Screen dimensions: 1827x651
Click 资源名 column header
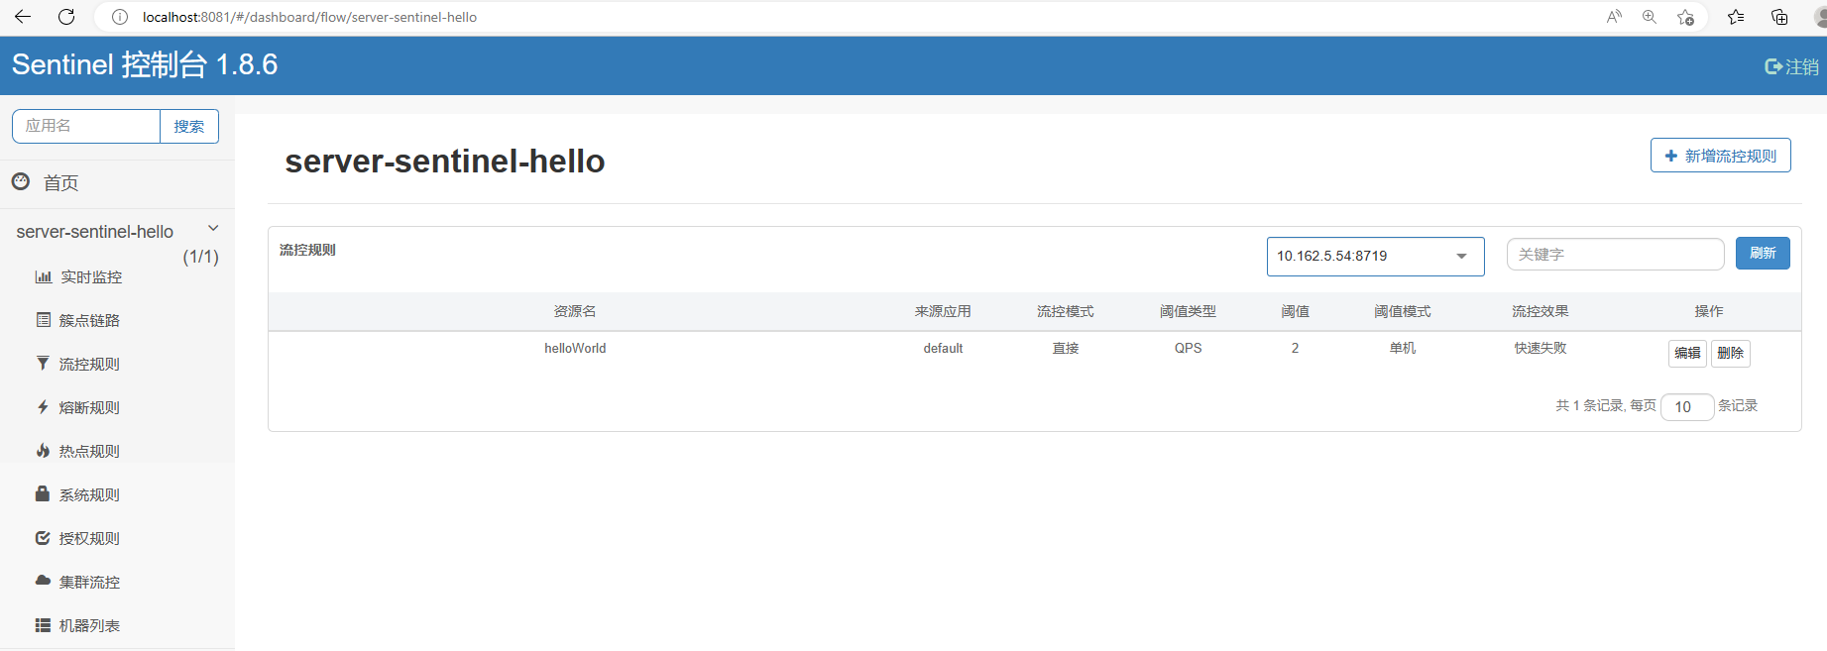pyautogui.click(x=575, y=311)
